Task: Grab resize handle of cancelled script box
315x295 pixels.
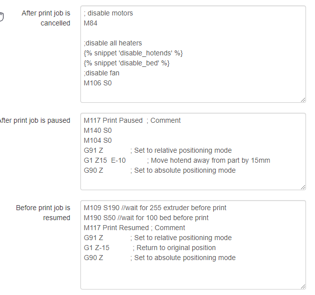Action: [x=303, y=99]
